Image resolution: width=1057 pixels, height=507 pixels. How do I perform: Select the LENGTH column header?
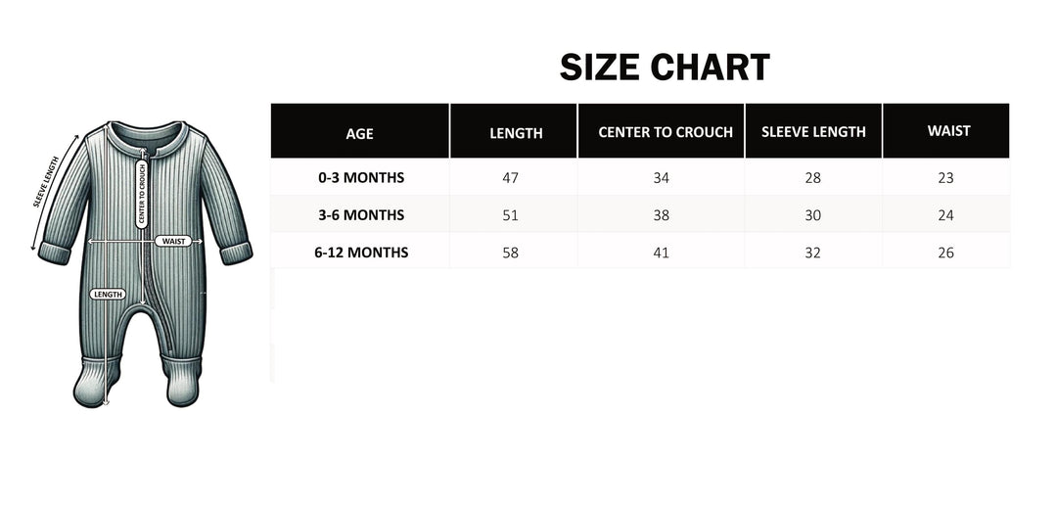[x=516, y=131]
